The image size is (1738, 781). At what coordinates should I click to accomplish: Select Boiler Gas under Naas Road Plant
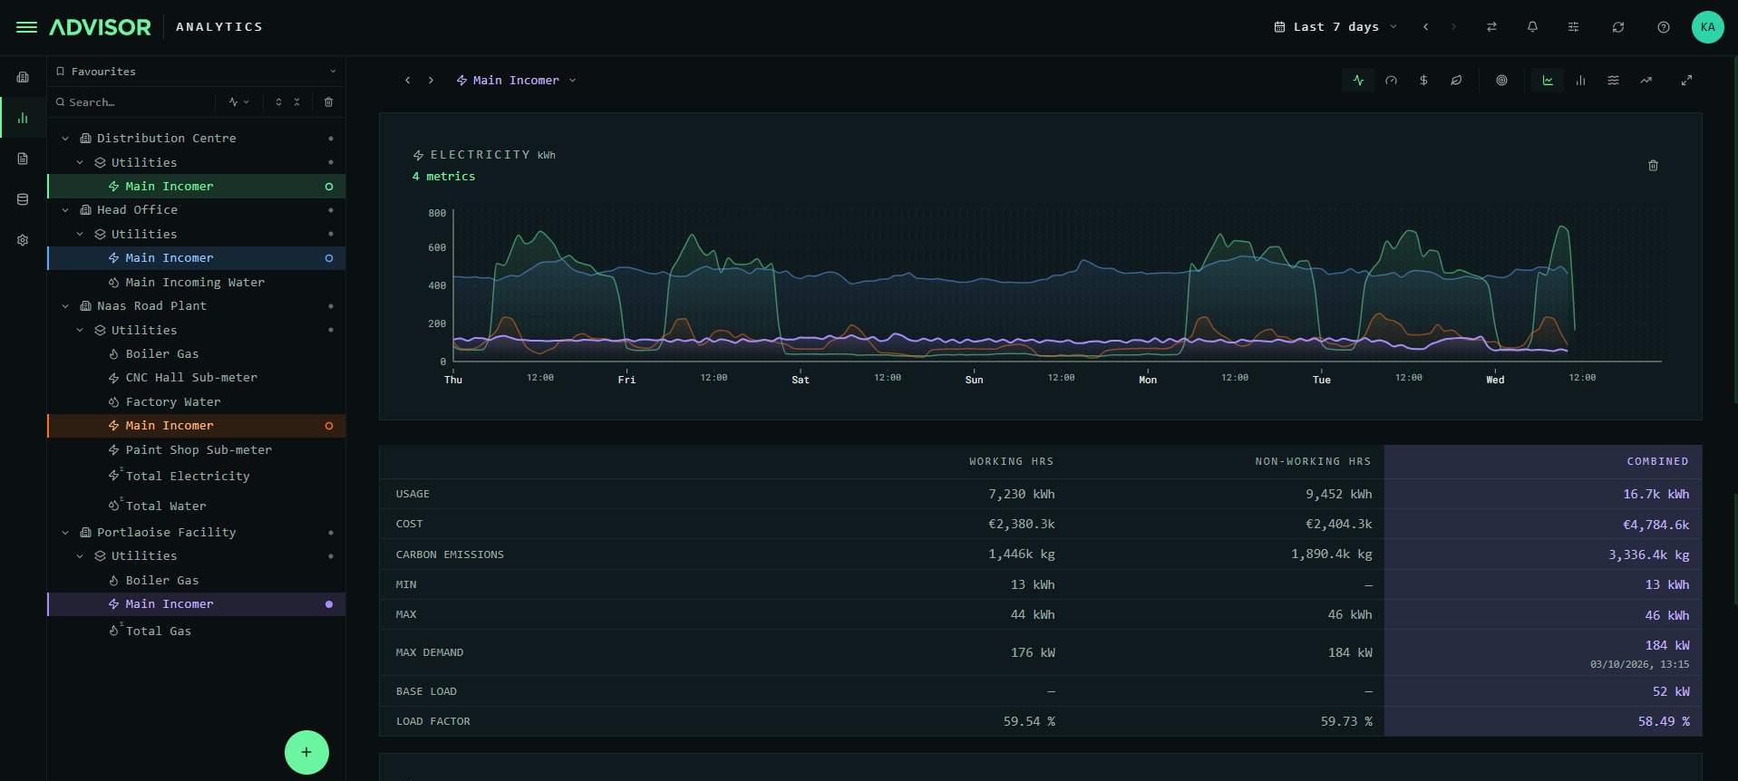pos(196,354)
